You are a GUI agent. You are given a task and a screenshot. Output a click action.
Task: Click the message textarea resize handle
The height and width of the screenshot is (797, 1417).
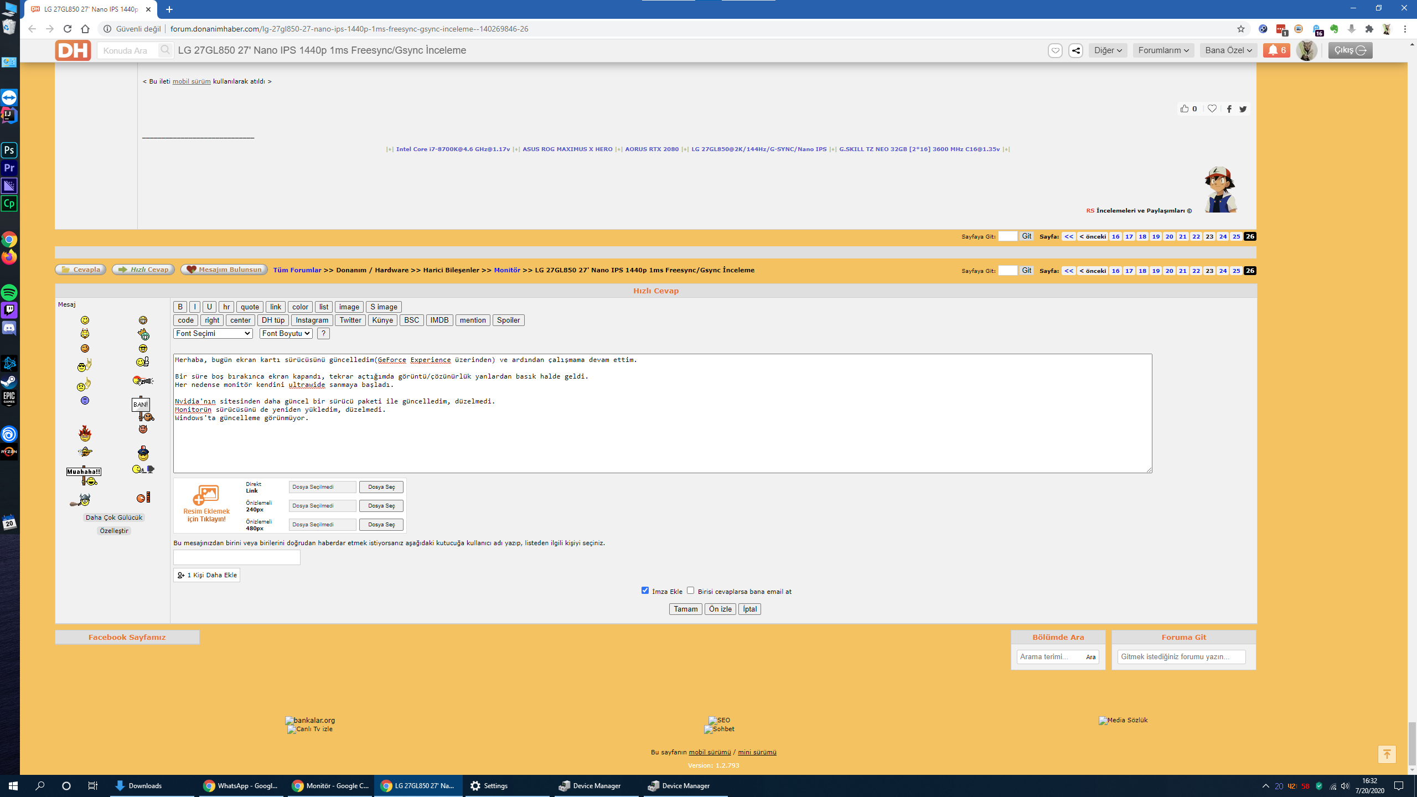click(1149, 469)
